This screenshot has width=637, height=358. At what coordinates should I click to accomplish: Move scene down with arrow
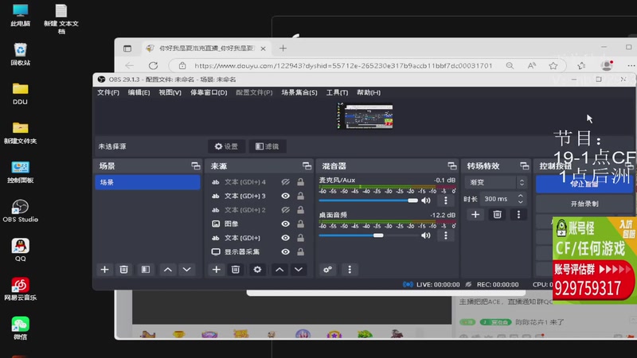coord(187,270)
